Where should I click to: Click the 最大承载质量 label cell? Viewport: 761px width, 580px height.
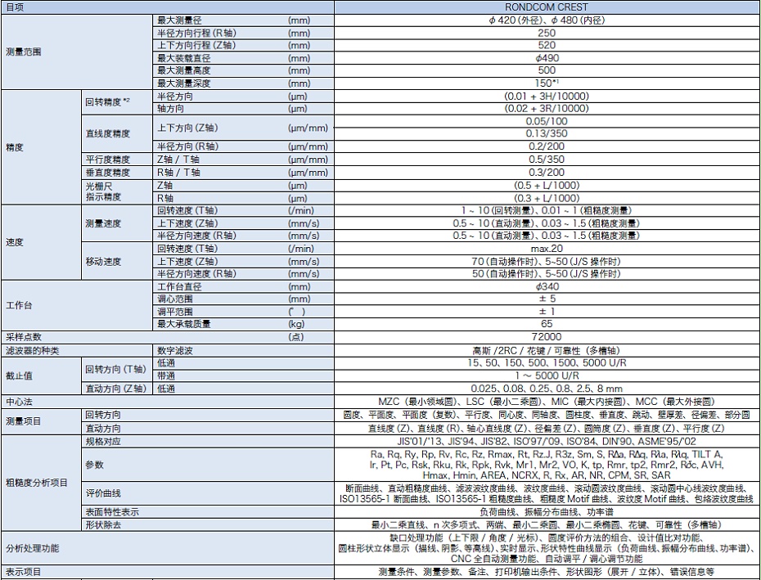click(184, 324)
